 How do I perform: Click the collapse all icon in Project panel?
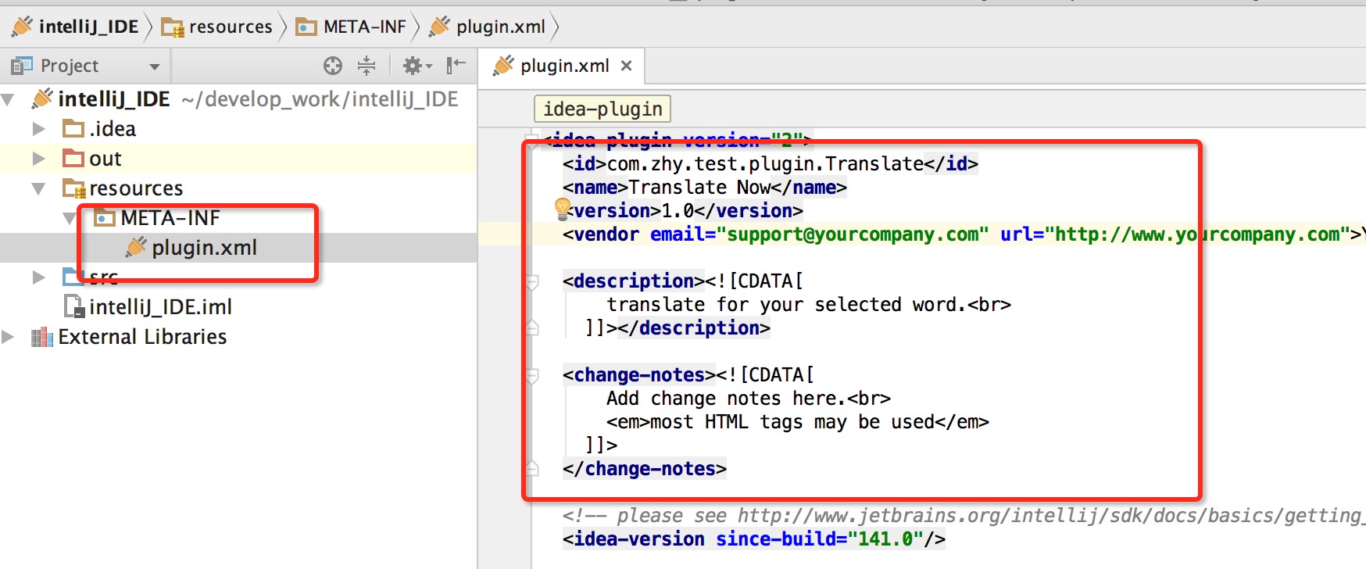[x=366, y=66]
